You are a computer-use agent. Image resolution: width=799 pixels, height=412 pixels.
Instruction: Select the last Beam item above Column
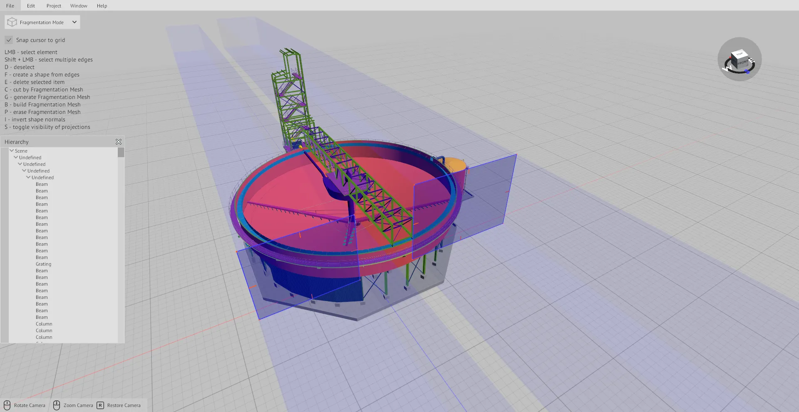click(x=42, y=317)
